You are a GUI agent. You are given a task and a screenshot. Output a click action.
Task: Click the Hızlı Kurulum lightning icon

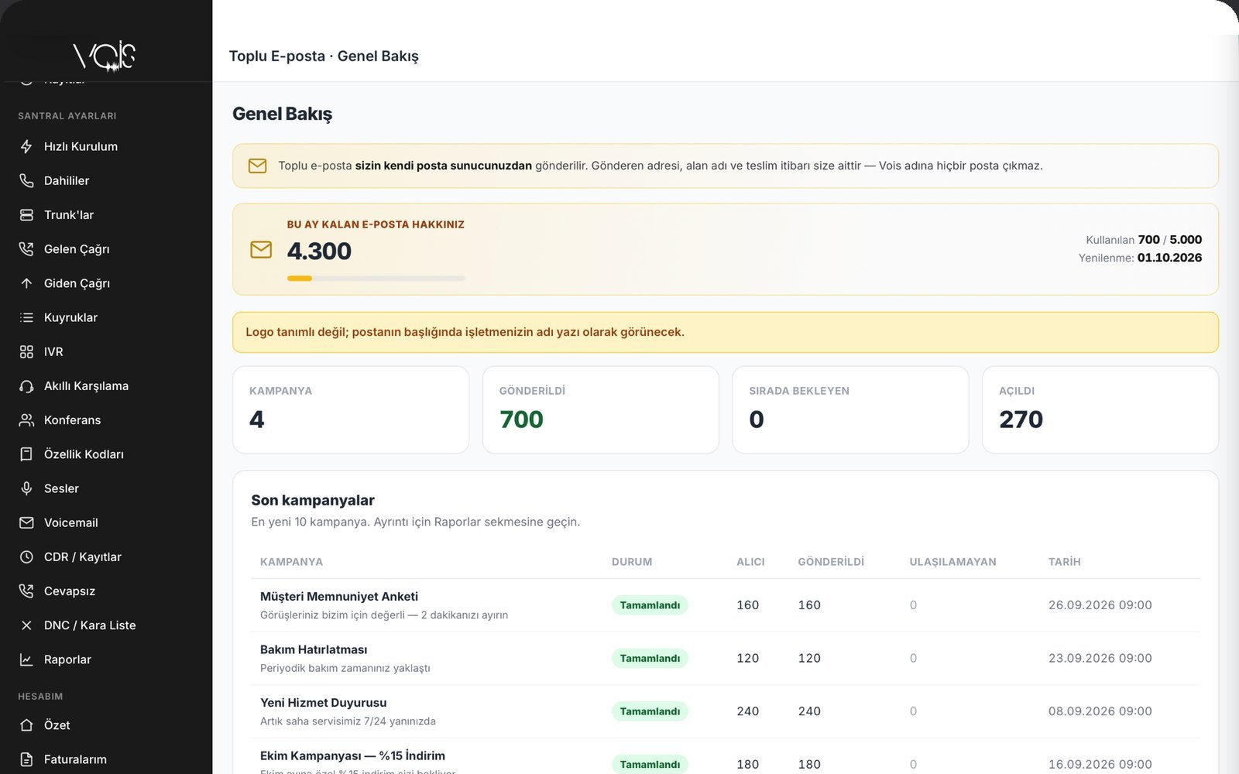pos(26,146)
